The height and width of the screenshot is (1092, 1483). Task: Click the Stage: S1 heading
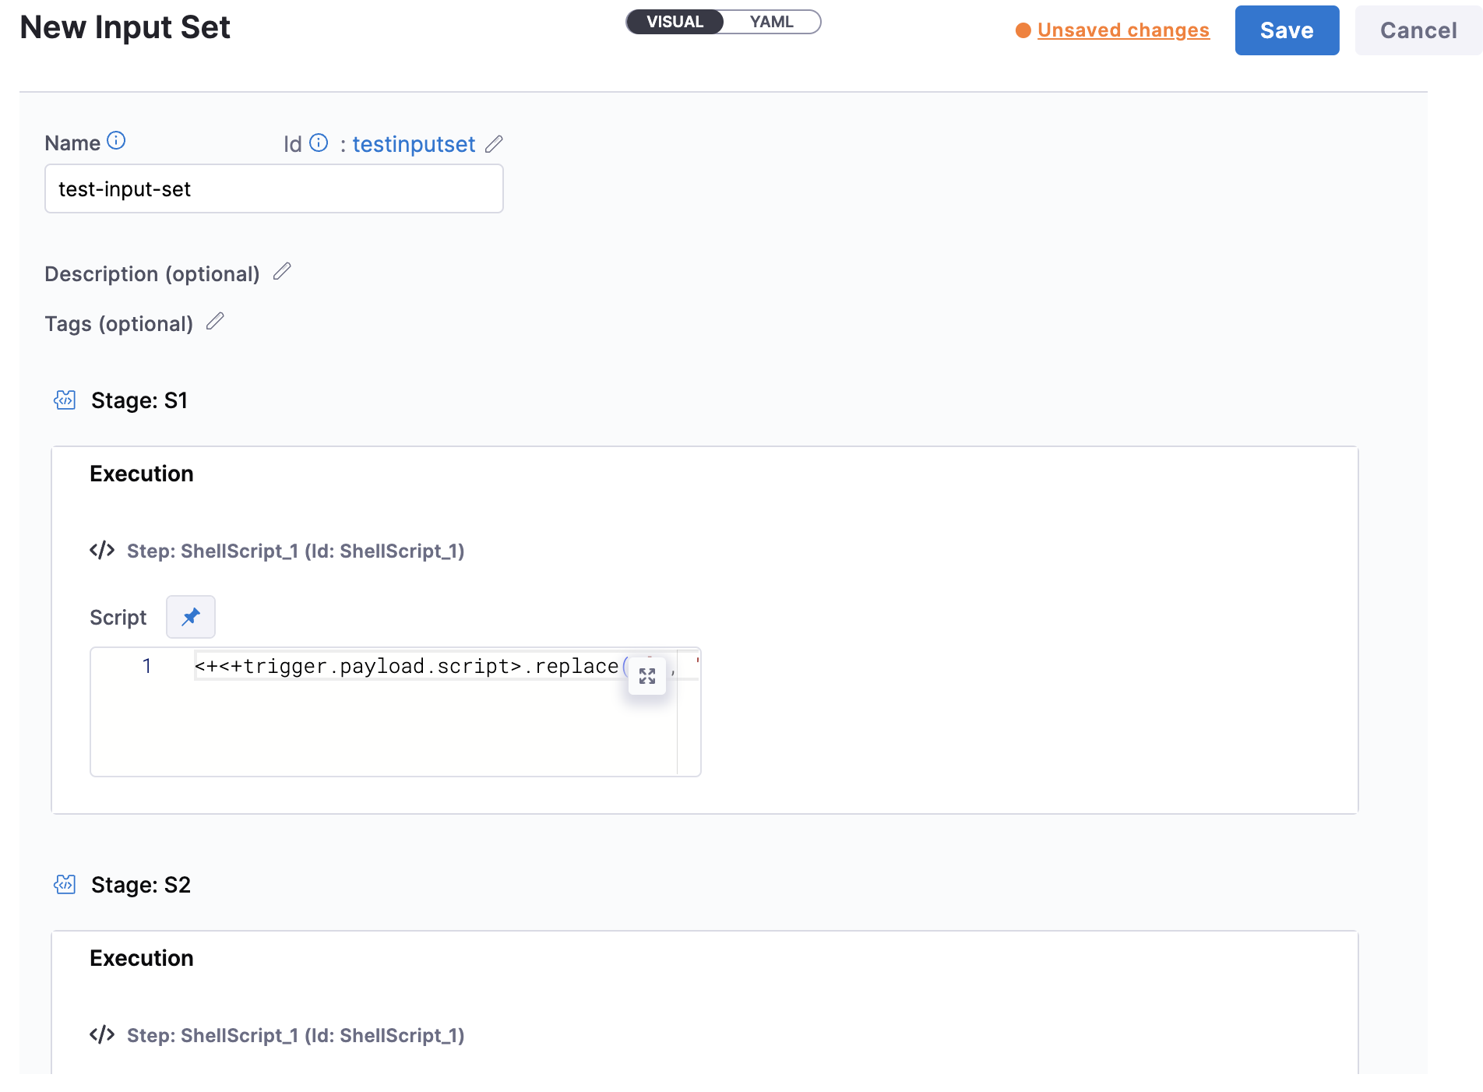tap(139, 400)
